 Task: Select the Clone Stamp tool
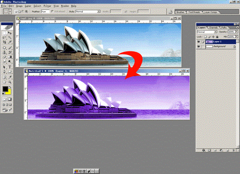click(x=4, y=52)
